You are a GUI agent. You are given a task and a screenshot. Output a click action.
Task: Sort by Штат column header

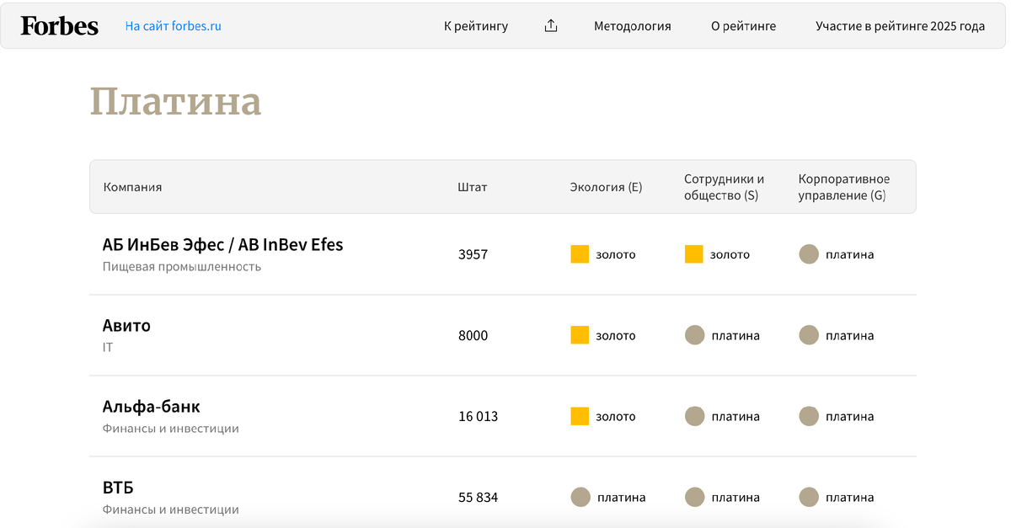pos(472,187)
